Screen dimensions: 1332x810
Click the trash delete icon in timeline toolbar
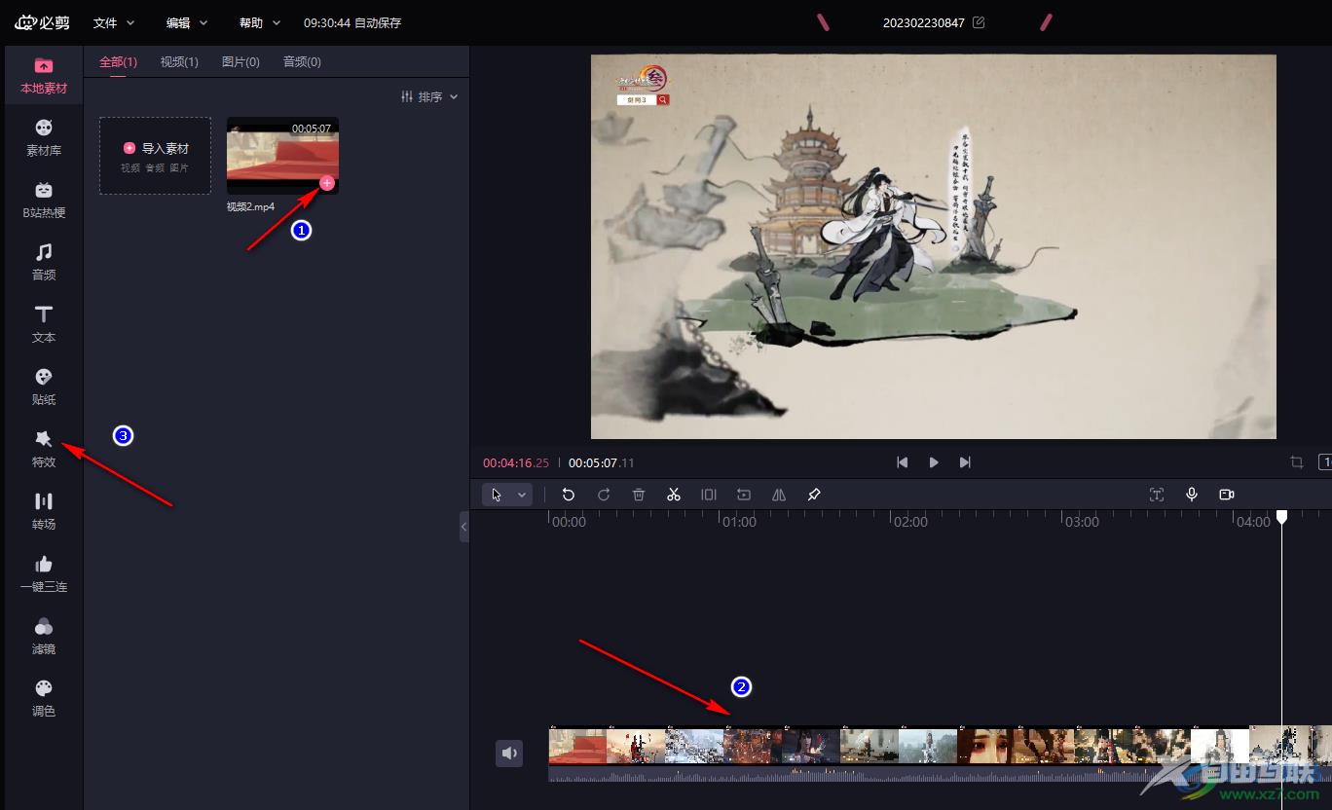pyautogui.click(x=639, y=495)
